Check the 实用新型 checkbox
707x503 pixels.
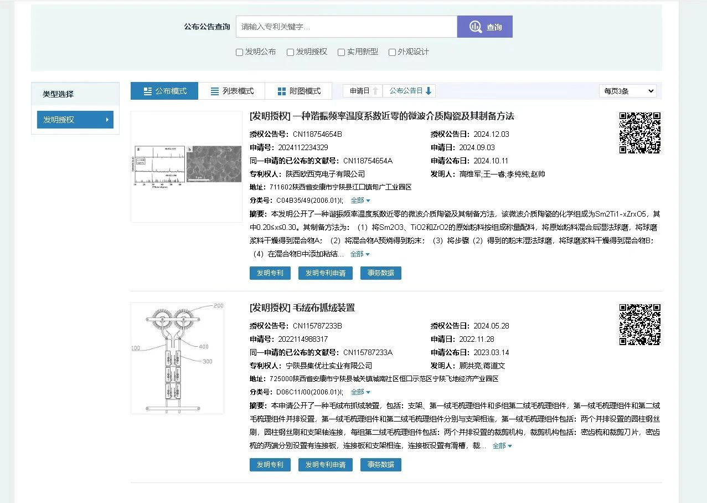tap(342, 52)
